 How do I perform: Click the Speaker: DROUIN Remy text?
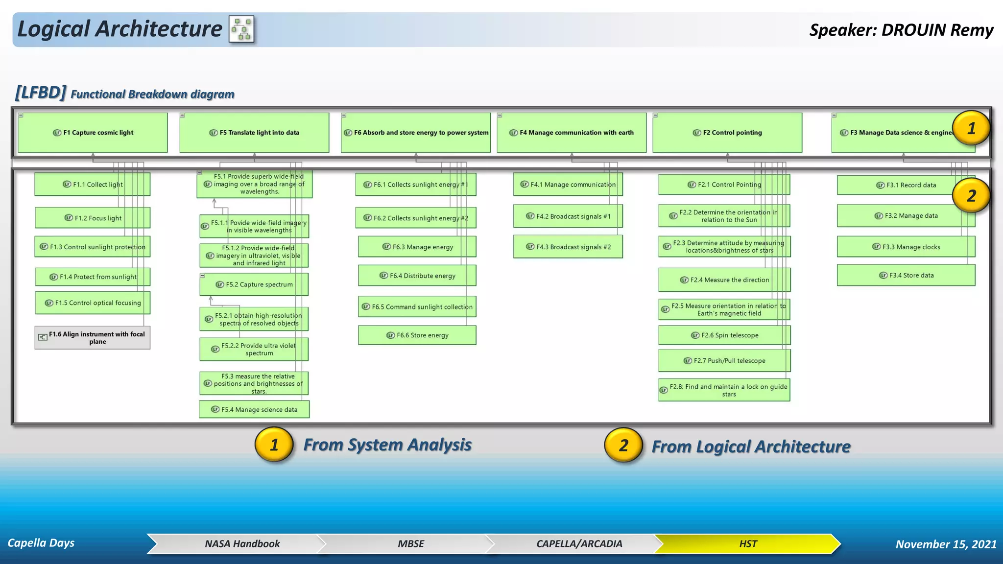point(901,30)
